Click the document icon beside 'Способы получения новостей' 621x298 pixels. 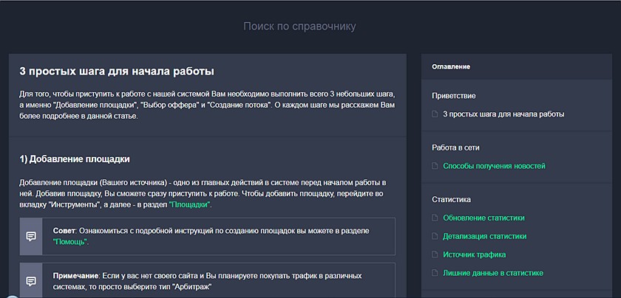[x=435, y=166]
